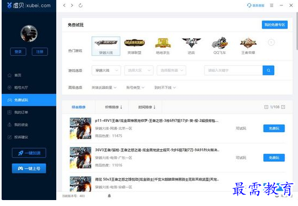
Task: Open 我的订单 in the sidebar
Action: pos(29,112)
